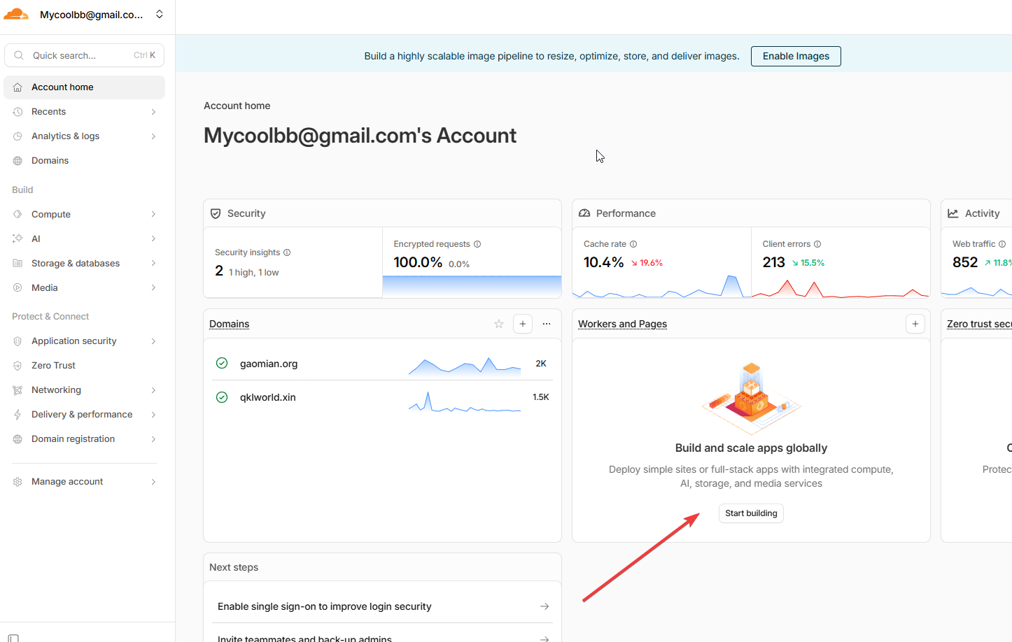Click Security insights info icon
The height and width of the screenshot is (642, 1012).
287,252
